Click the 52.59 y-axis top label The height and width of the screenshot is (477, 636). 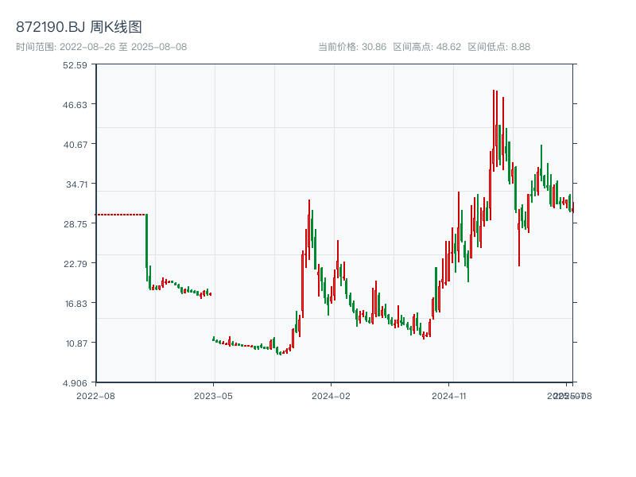[x=75, y=65]
